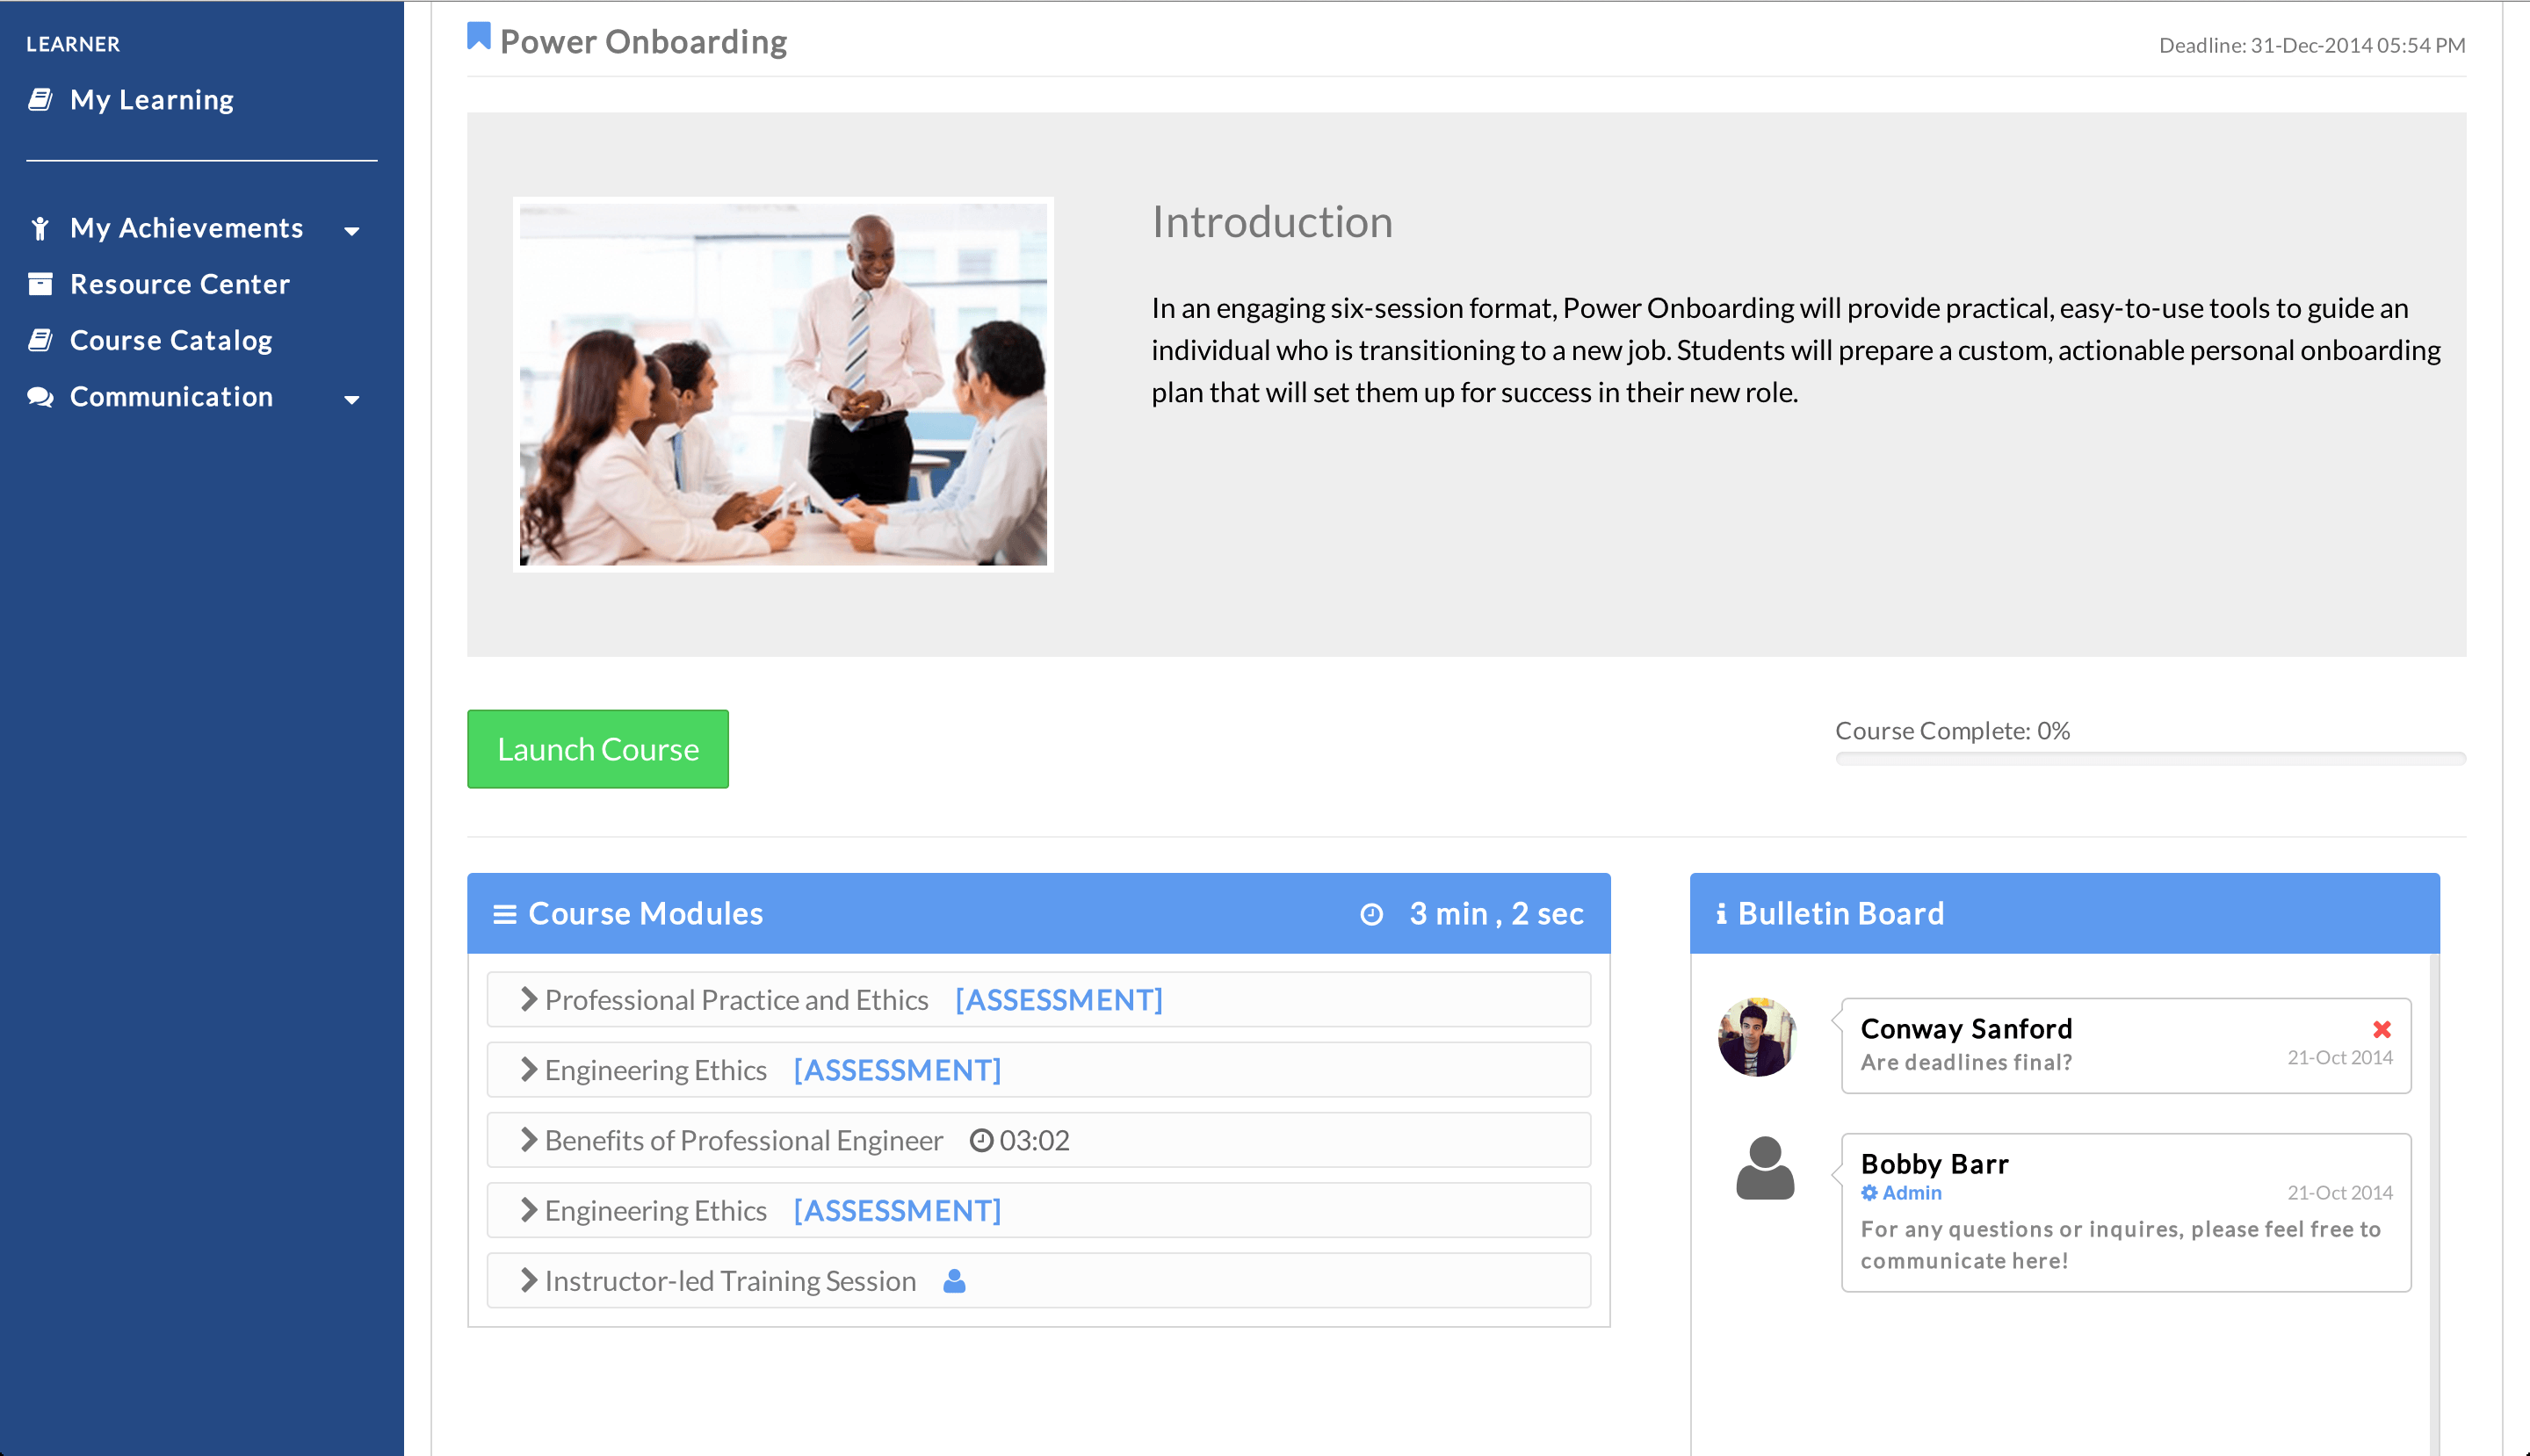This screenshot has height=1456, width=2530.
Task: Click the clock icon in Course Modules header
Action: (x=1371, y=914)
